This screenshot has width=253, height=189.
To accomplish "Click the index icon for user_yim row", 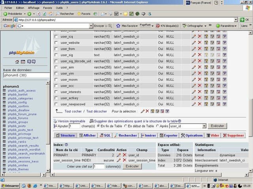I will point(212,74).
